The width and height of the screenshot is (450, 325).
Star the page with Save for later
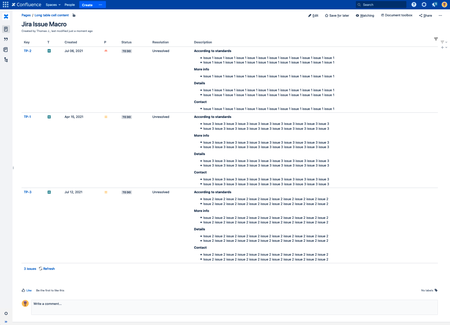(336, 15)
